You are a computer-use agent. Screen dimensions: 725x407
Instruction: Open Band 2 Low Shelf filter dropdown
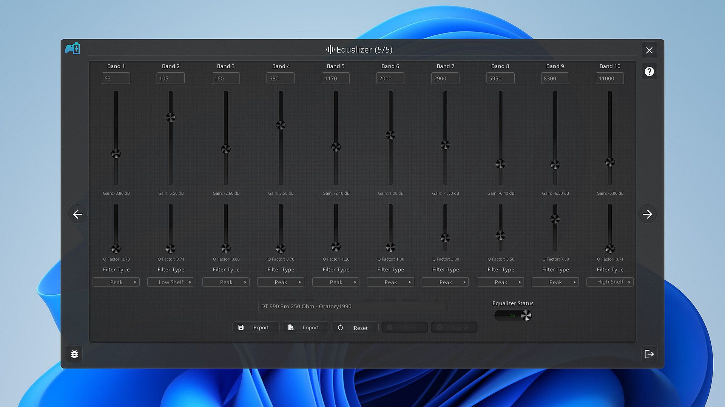coord(171,282)
